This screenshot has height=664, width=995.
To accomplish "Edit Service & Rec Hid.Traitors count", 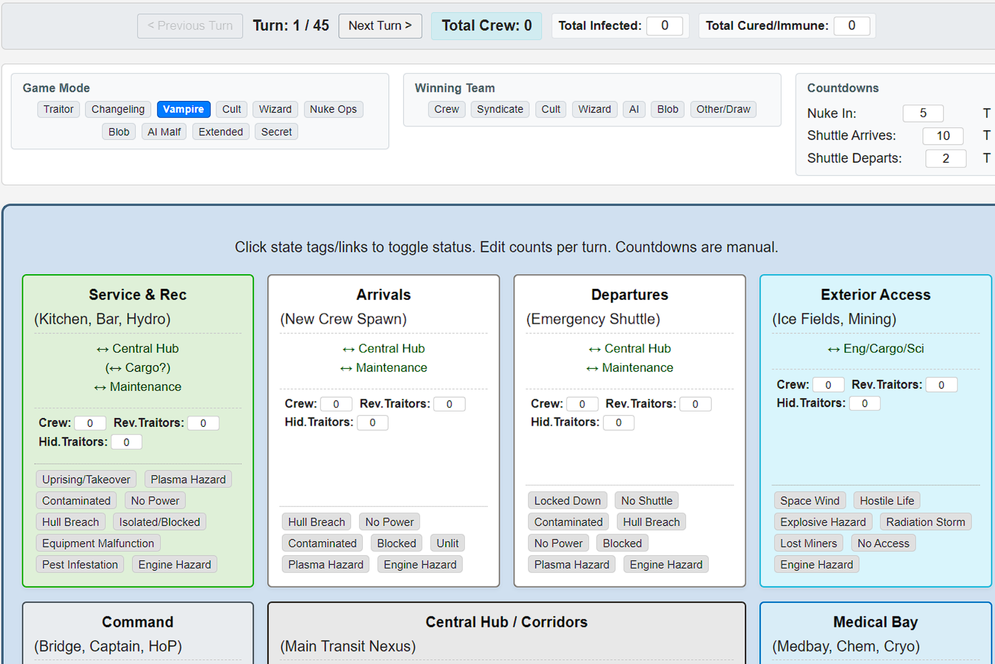I will click(126, 442).
